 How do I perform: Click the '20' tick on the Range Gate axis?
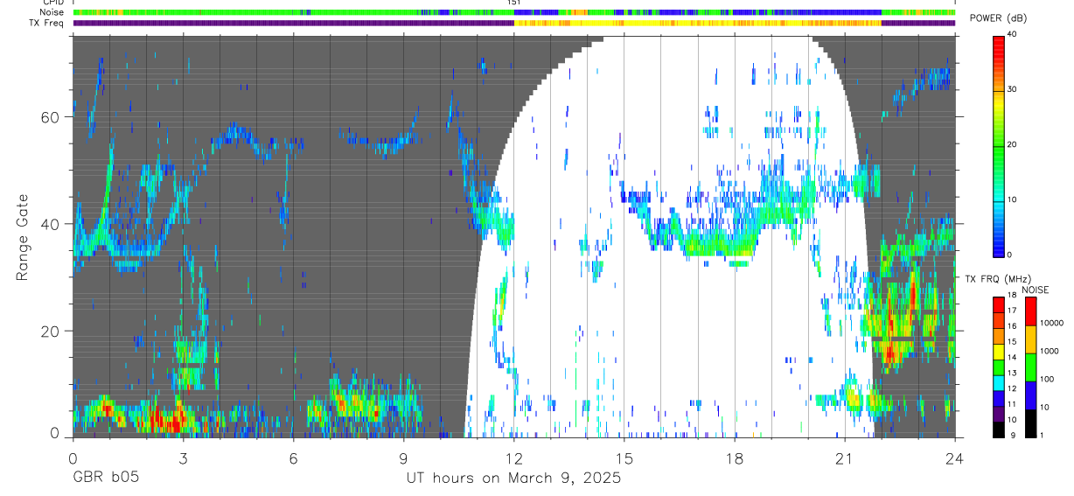pyautogui.click(x=51, y=332)
